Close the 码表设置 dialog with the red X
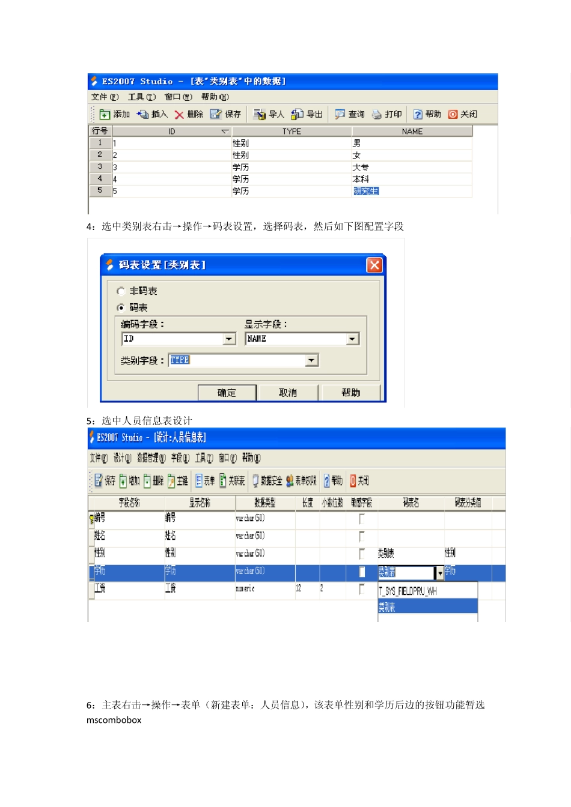Image resolution: width=571 pixels, height=807 pixels. click(x=374, y=265)
